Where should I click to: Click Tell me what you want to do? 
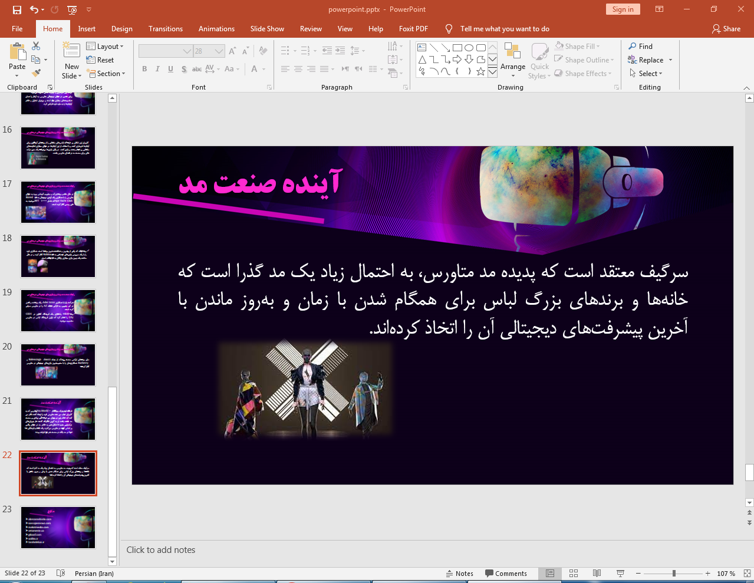[504, 29]
